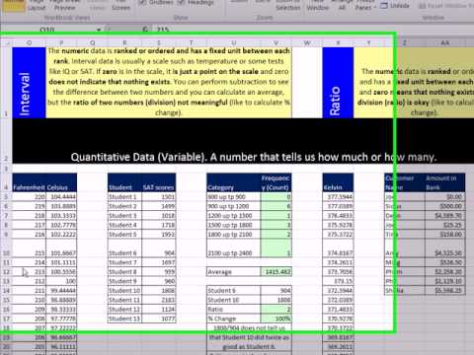Select column Q header
This screenshot has width=474, height=355.
pyautogui.click(x=93, y=42)
